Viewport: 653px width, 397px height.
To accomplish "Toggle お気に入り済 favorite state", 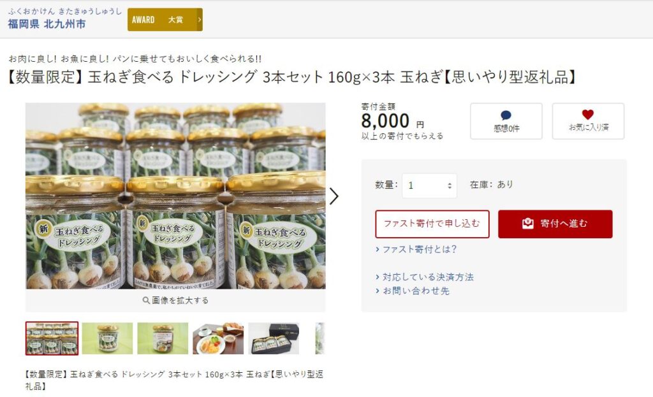I will click(588, 121).
